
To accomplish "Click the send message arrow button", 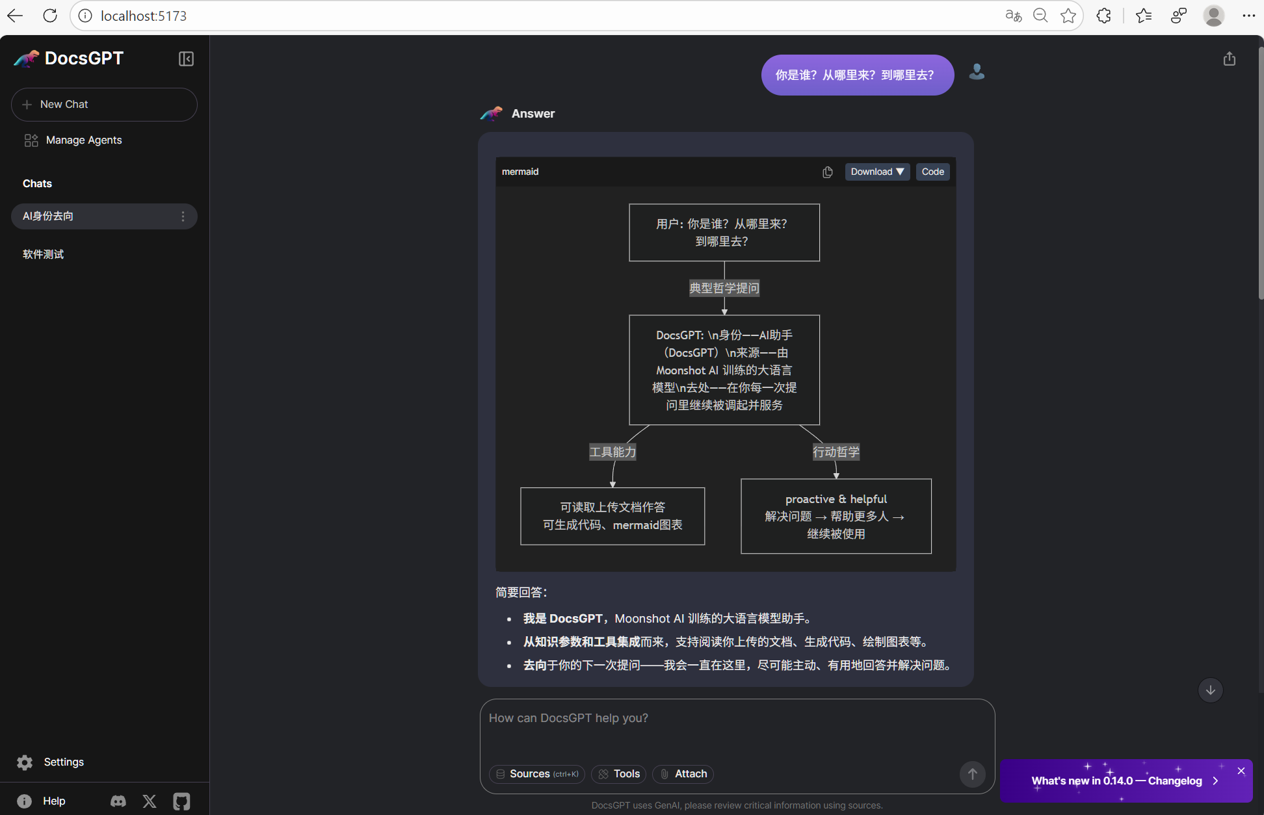I will tap(972, 774).
